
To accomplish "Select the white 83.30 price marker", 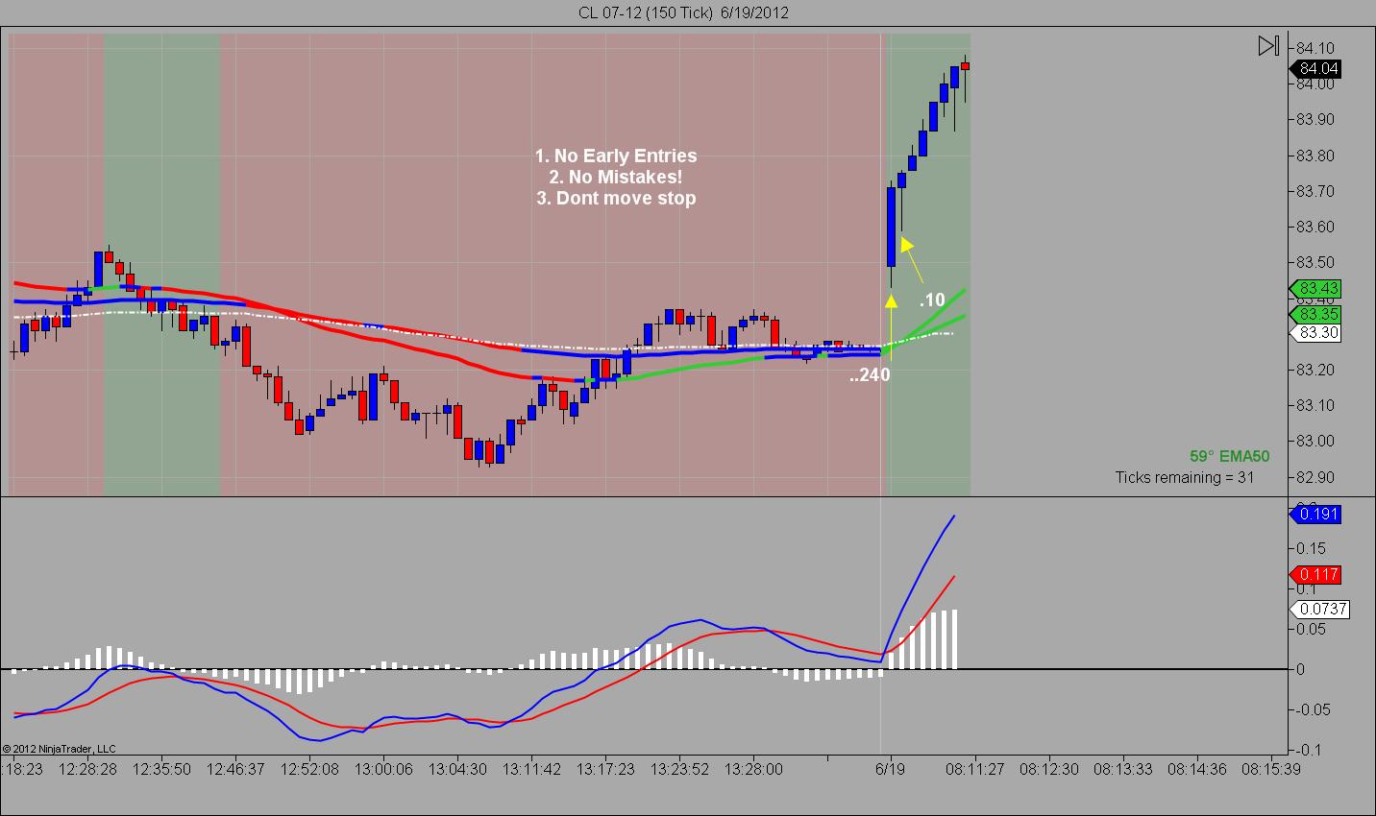I will tap(1315, 333).
